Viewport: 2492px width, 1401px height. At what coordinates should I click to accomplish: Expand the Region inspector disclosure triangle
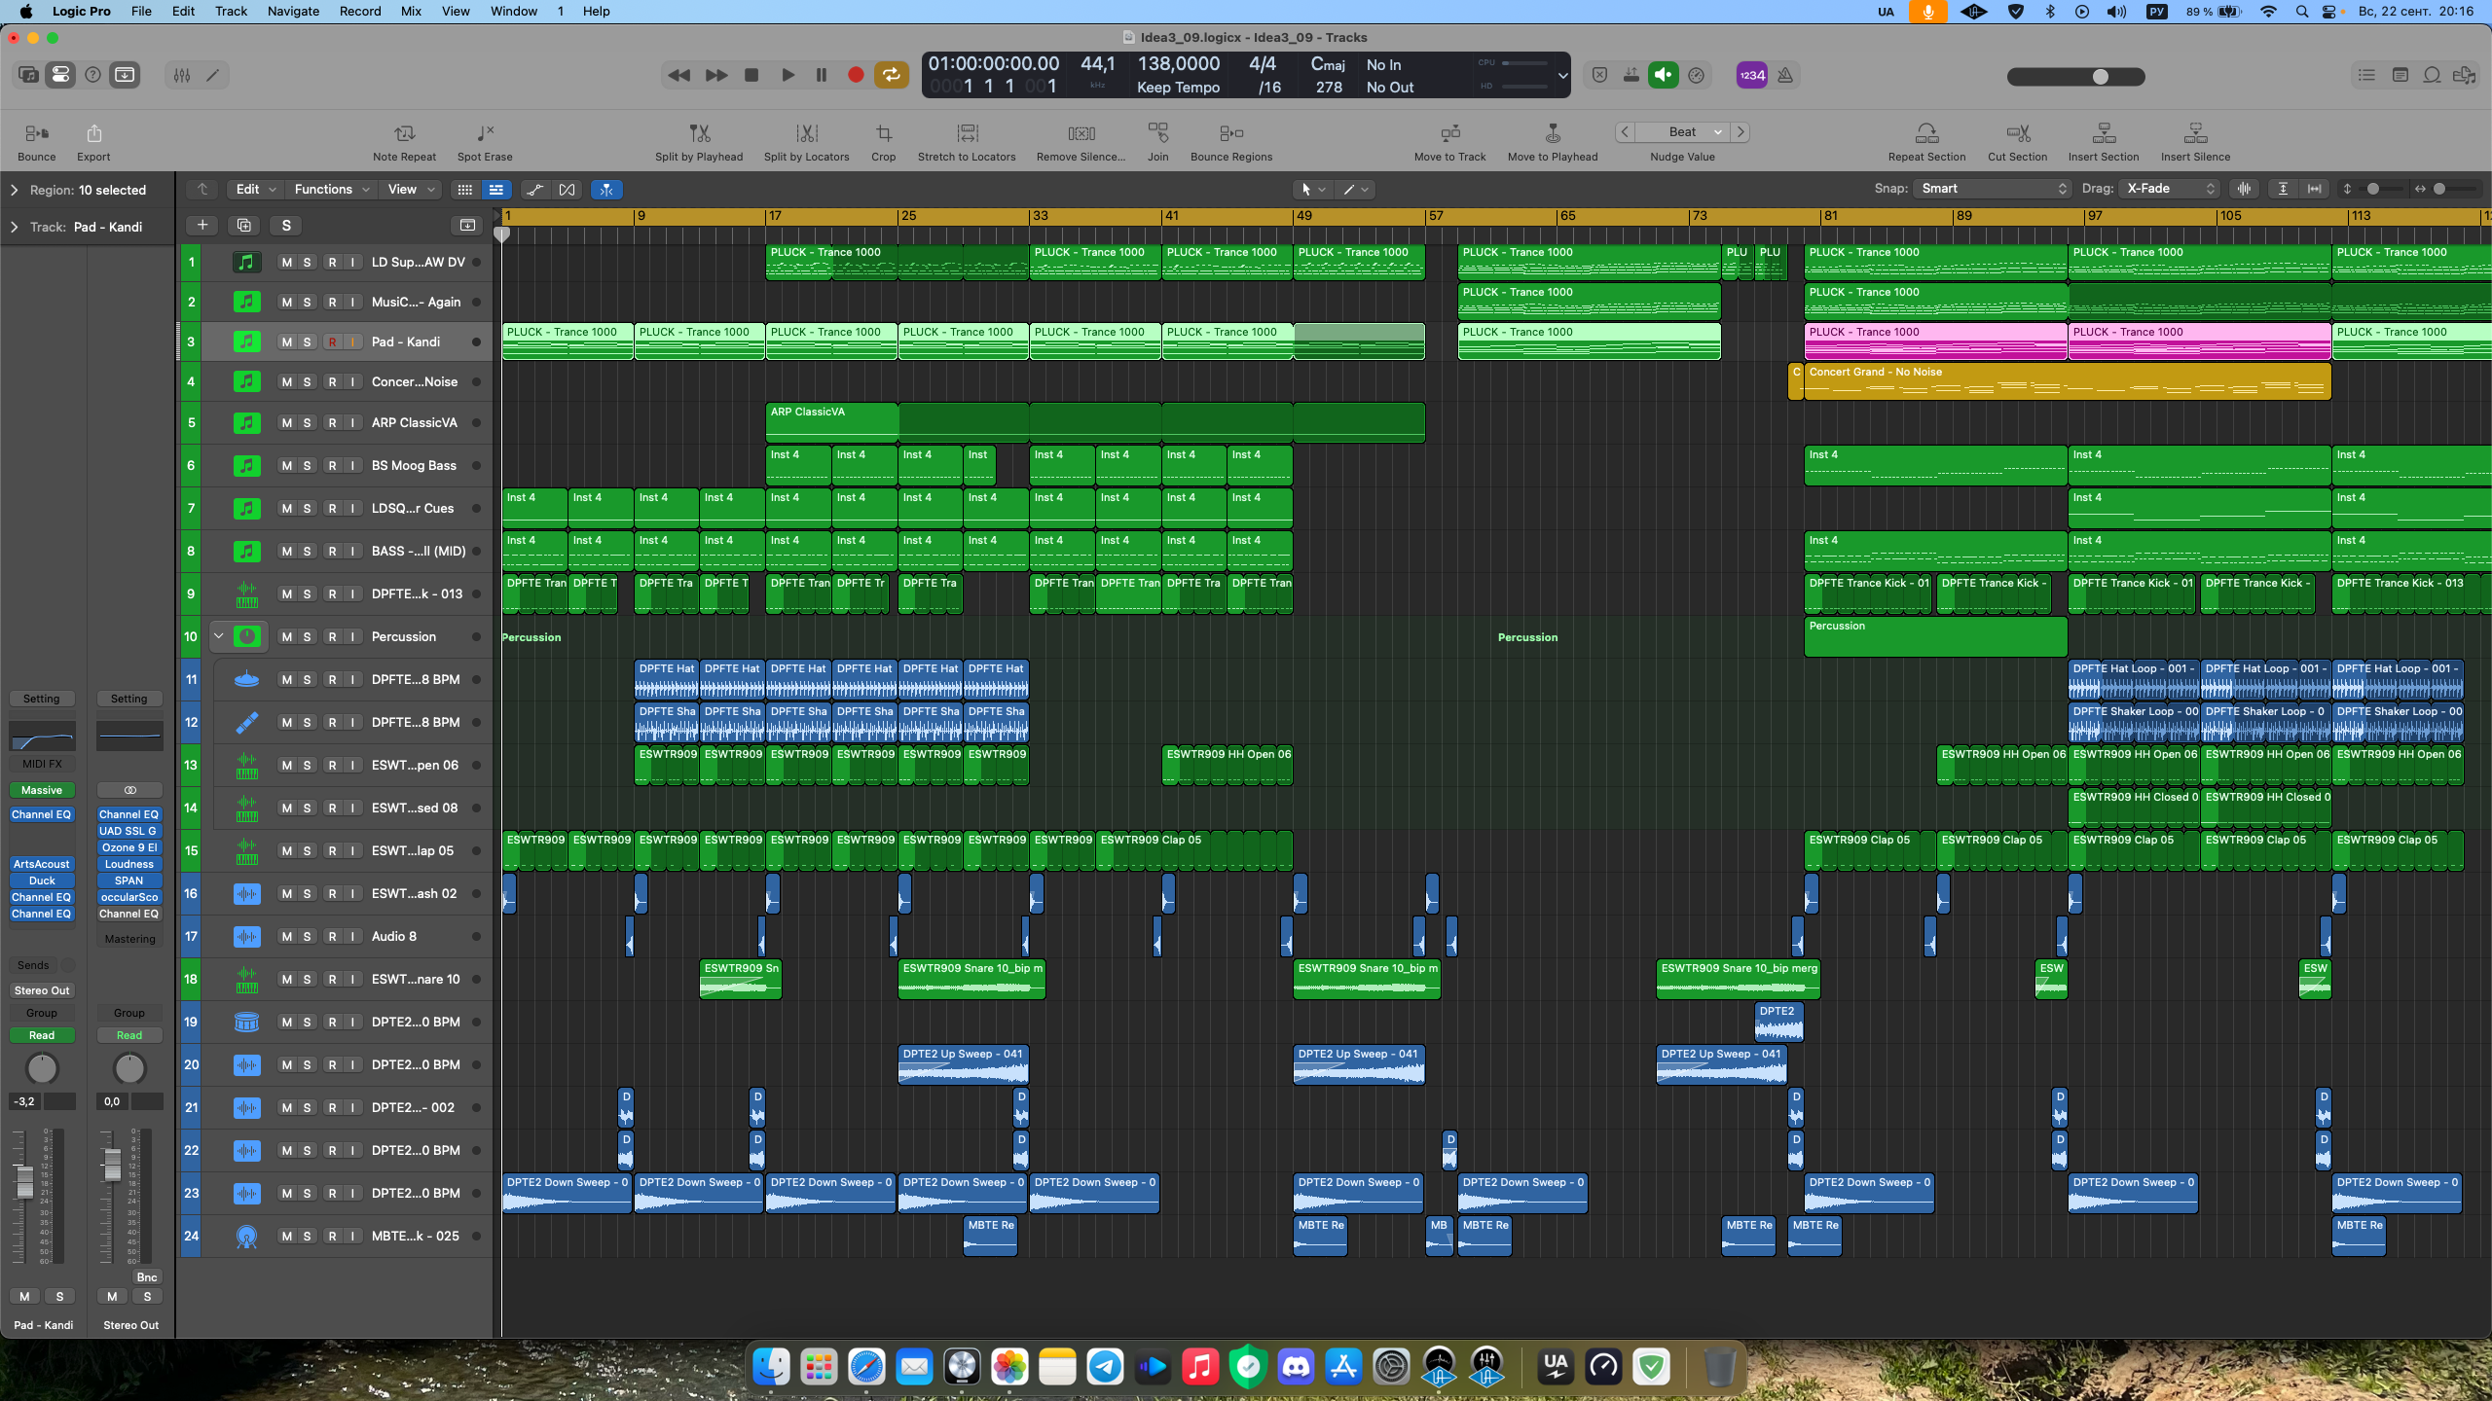coord(14,191)
